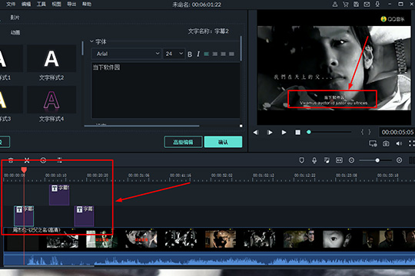Collapse the 字体 font section
This screenshot has height=276, width=415.
(92, 41)
